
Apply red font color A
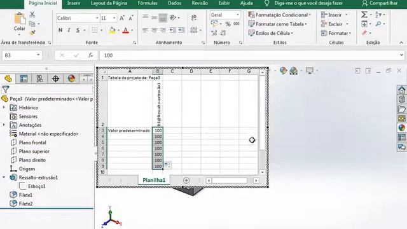tap(126, 31)
